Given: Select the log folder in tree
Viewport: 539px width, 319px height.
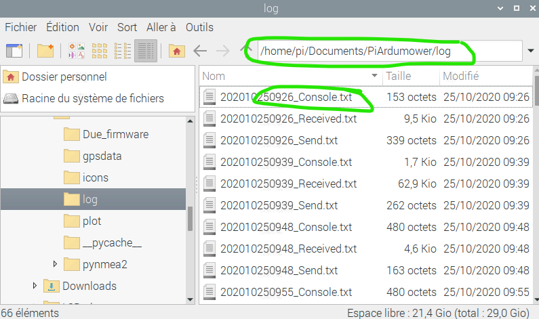Looking at the screenshot, I should pos(93,199).
